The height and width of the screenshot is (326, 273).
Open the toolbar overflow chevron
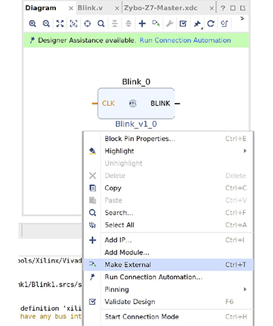(242, 18)
